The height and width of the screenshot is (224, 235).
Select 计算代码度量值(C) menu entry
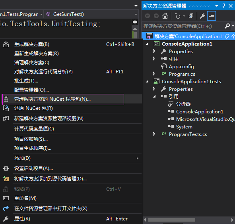click(34, 129)
